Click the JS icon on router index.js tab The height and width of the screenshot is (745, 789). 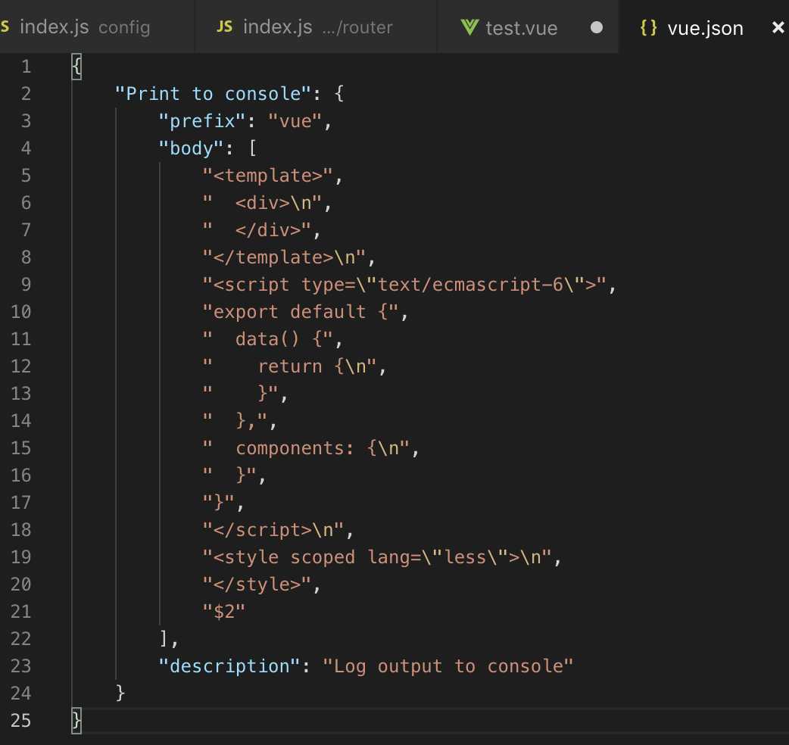coord(224,26)
